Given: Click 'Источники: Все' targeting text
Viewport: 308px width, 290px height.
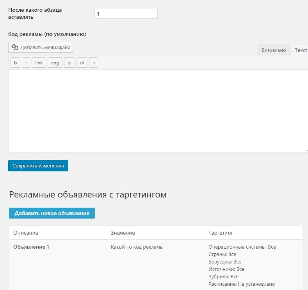Looking at the screenshot, I should pyautogui.click(x=226, y=269).
